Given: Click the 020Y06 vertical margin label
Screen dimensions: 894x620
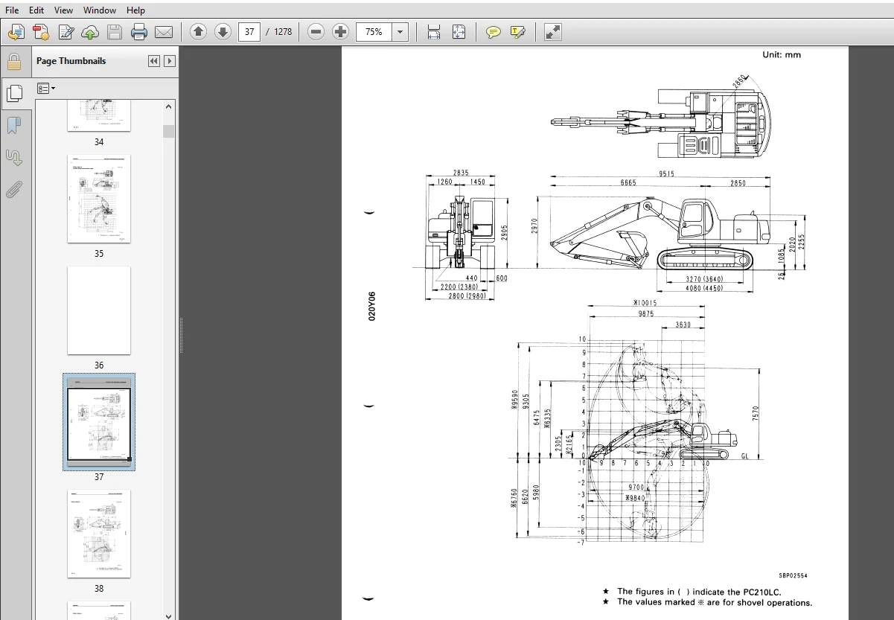Looking at the screenshot, I should click(372, 306).
